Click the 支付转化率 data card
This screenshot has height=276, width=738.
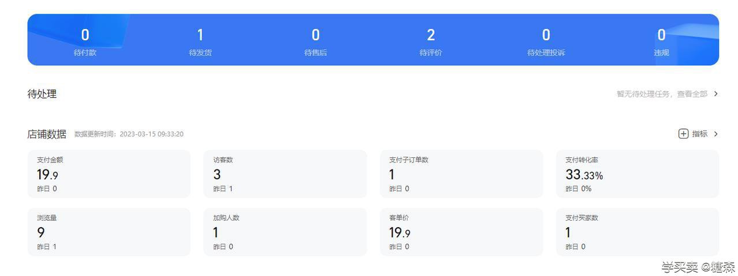[638, 174]
